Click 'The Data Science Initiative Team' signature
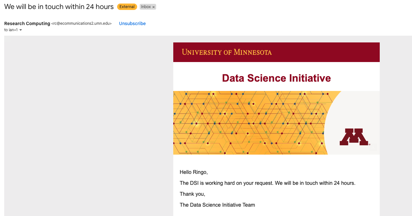Image resolution: width=412 pixels, height=216 pixels. click(217, 205)
